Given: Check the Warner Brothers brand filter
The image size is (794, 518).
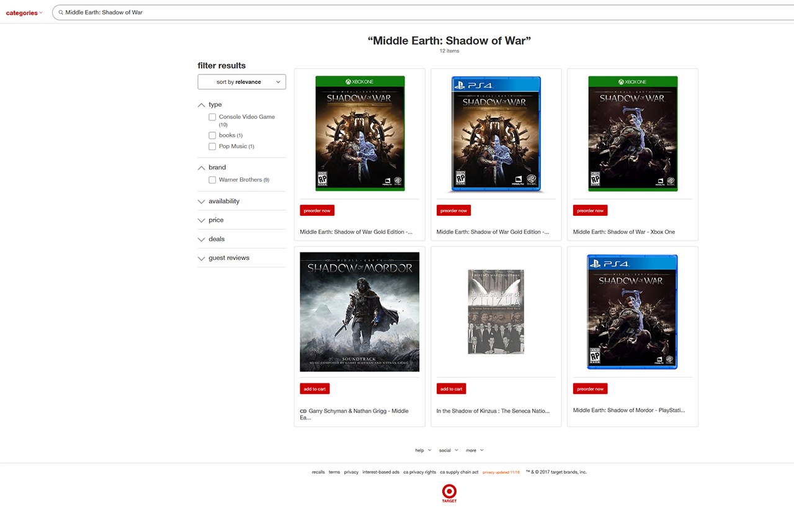Looking at the screenshot, I should 212,180.
